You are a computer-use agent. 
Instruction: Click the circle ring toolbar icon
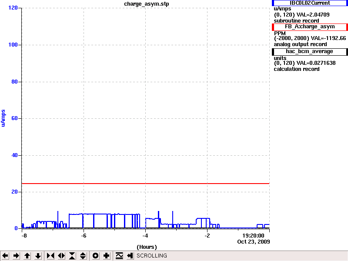coord(95,256)
